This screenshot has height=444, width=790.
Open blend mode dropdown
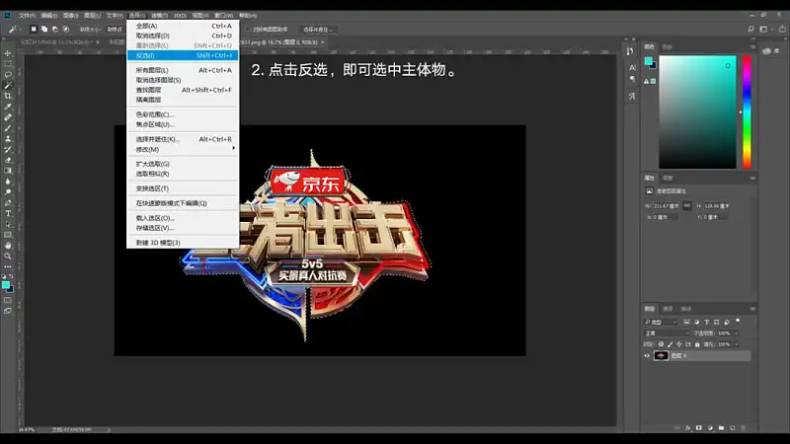point(667,333)
